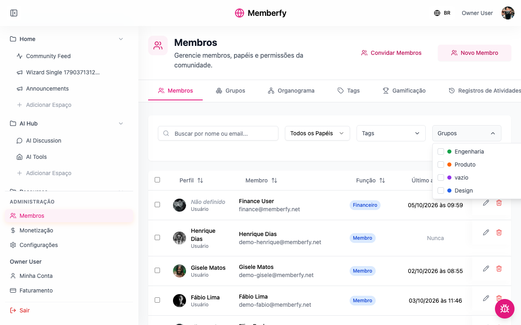Click the bug report floating button
Image resolution: width=521 pixels, height=325 pixels.
[505, 309]
